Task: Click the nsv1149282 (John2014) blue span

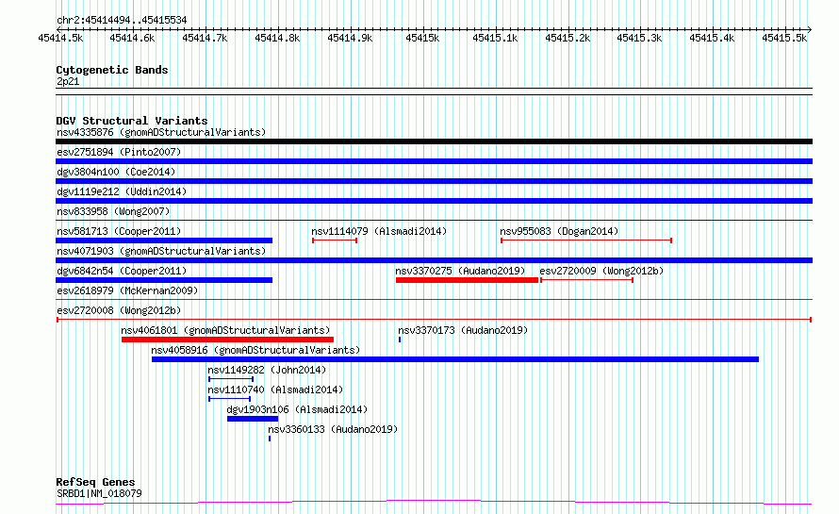Action: (x=231, y=379)
